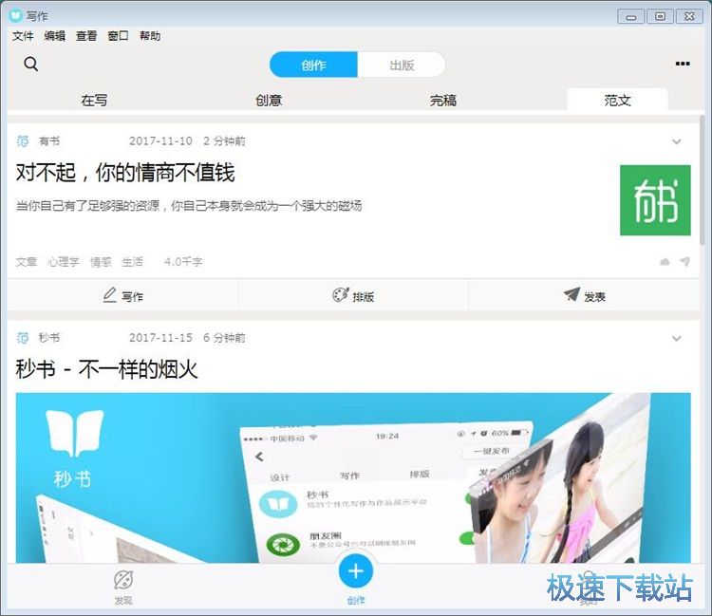This screenshot has width=712, height=616.
Task: Open article titled 秒书 - 不一样的烟火
Action: coord(106,368)
